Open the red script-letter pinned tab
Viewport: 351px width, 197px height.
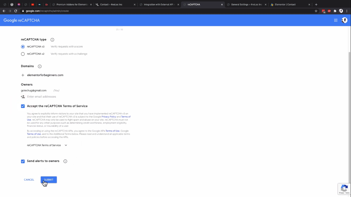[x=47, y=4]
